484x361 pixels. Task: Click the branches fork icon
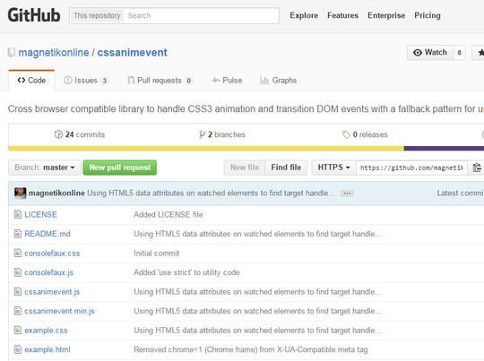202,134
